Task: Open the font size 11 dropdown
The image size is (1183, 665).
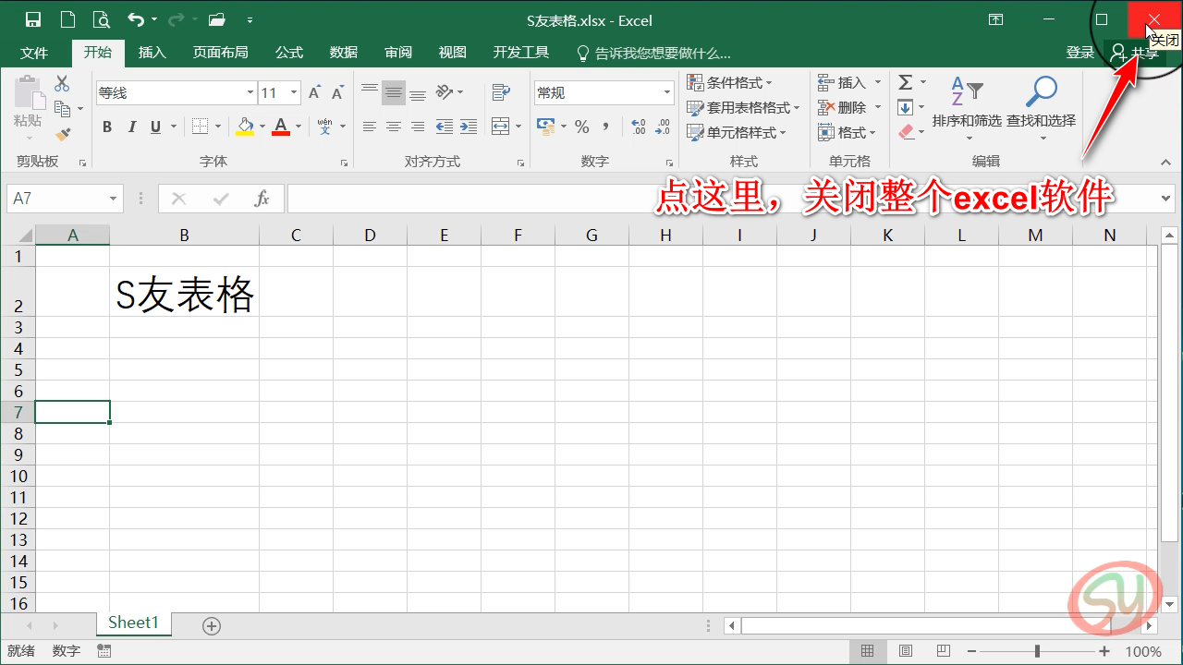Action: (294, 92)
